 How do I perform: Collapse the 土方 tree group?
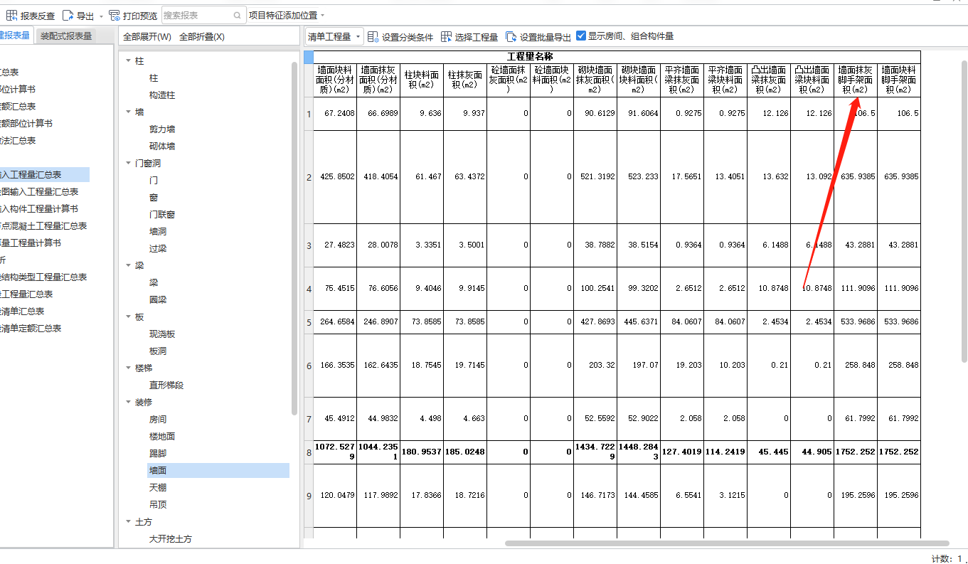[127, 522]
